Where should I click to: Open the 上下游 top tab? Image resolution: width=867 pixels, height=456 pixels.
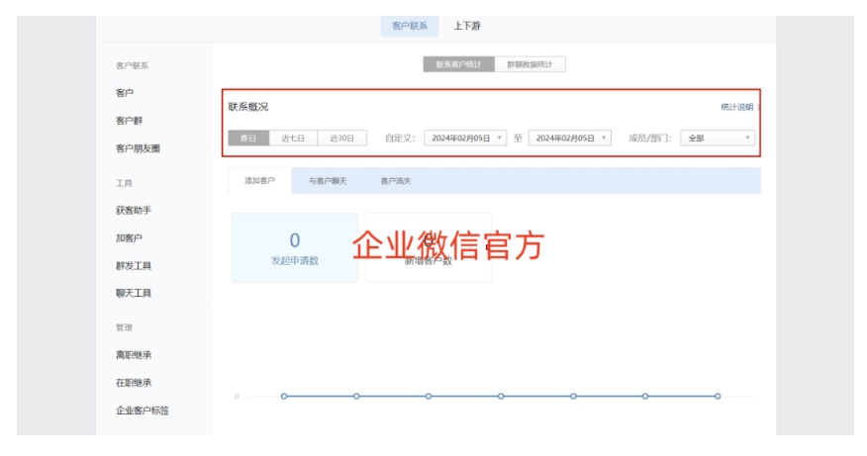pos(467,26)
